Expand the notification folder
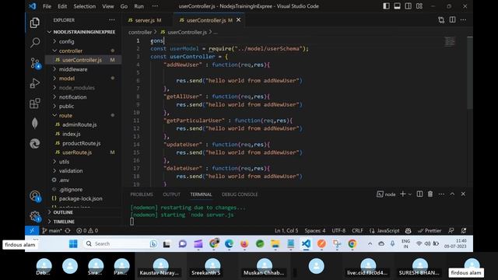This screenshot has height=280, width=498. 83,96
